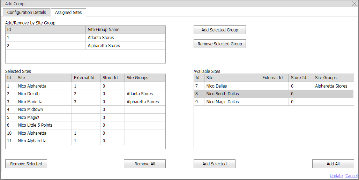Click Store Id header in Available Sites
Viewport: 359px width, 180px height.
pos(301,78)
